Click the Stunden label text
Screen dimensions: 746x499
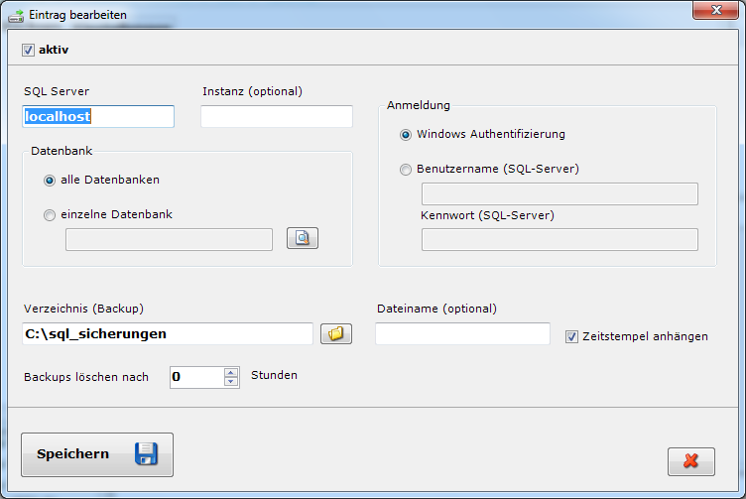coord(274,375)
